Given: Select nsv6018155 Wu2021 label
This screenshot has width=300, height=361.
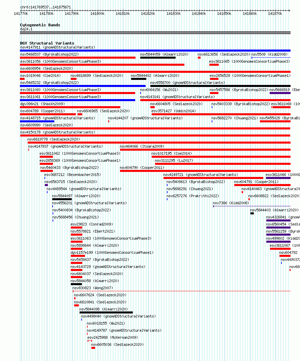Looking at the screenshot, I should point(106,324).
